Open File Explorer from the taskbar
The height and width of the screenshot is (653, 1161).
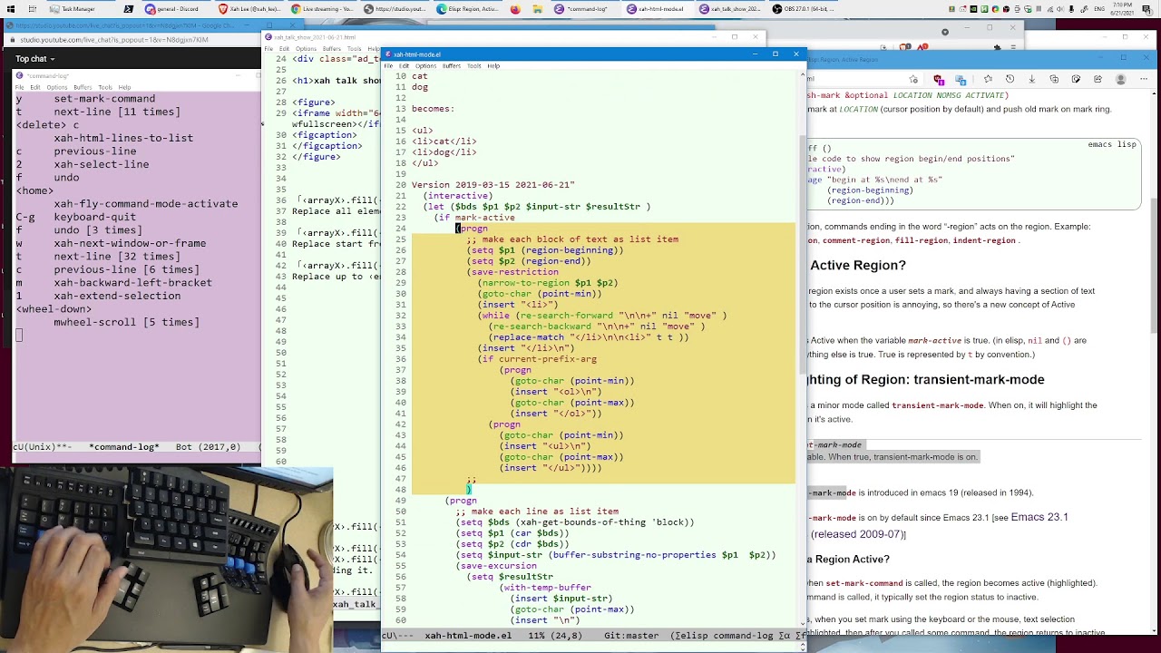538,9
